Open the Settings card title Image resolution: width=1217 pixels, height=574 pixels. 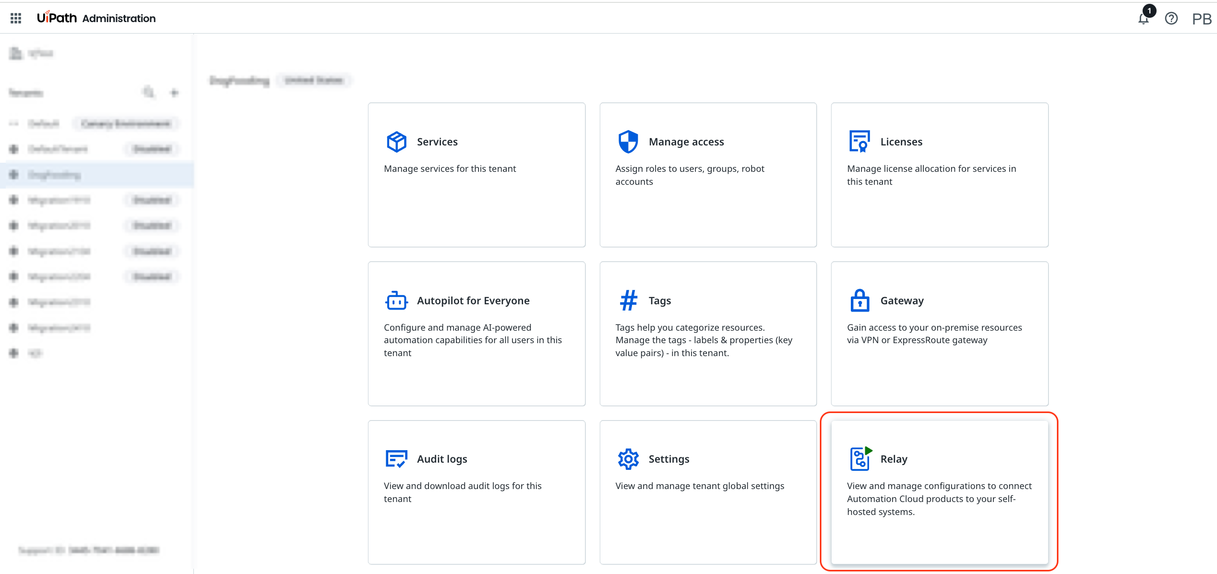click(669, 459)
